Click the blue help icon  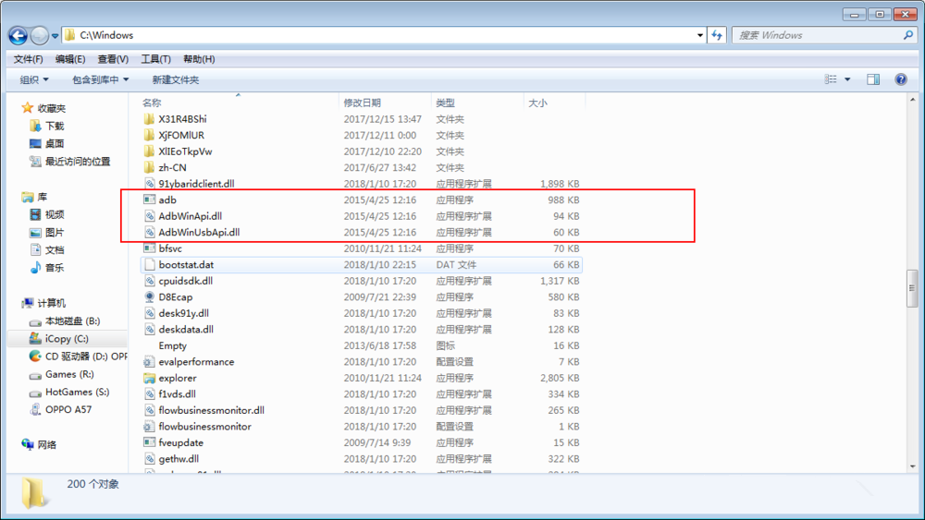pos(901,79)
